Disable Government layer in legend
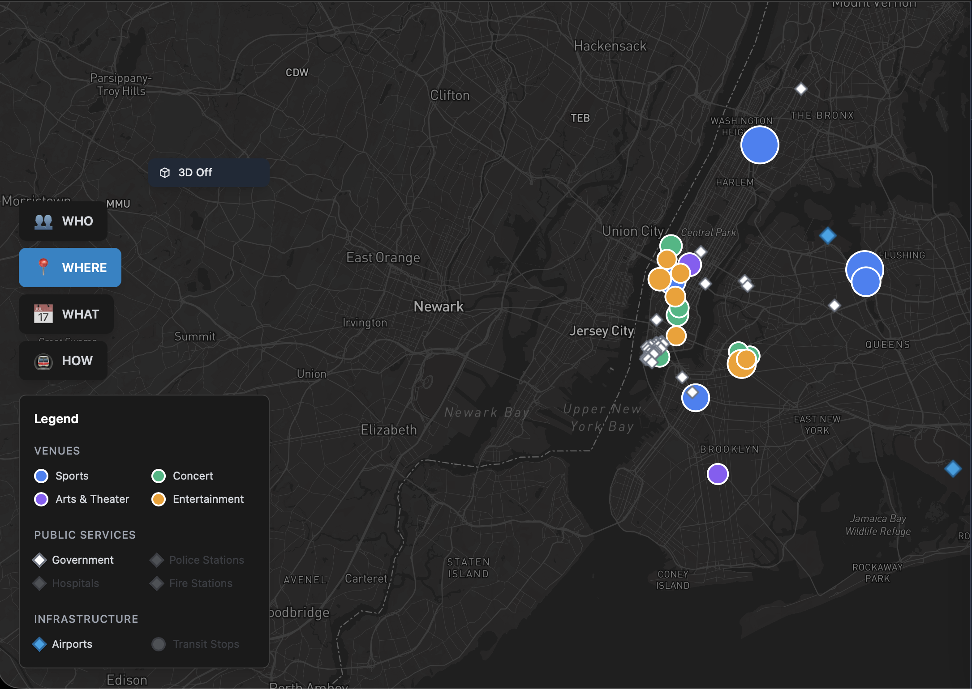The width and height of the screenshot is (972, 689). [74, 560]
